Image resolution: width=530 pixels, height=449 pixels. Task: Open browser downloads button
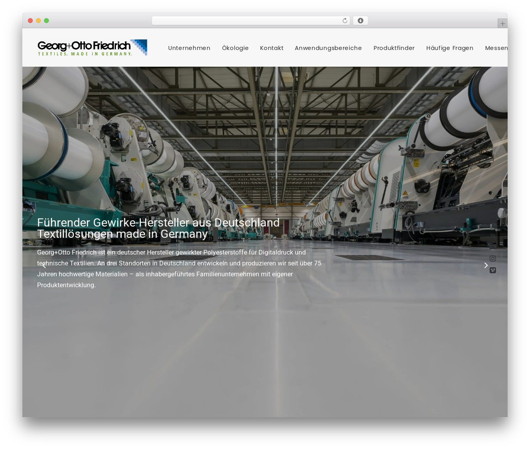click(360, 21)
